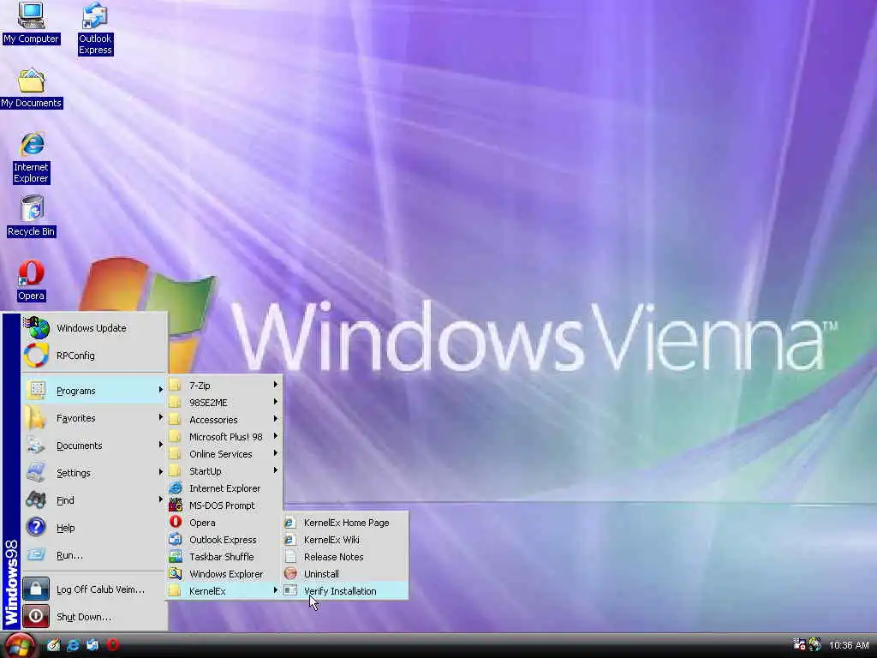Expand the Microsoft Plus! 98 arrow
The width and height of the screenshot is (877, 658).
click(276, 436)
